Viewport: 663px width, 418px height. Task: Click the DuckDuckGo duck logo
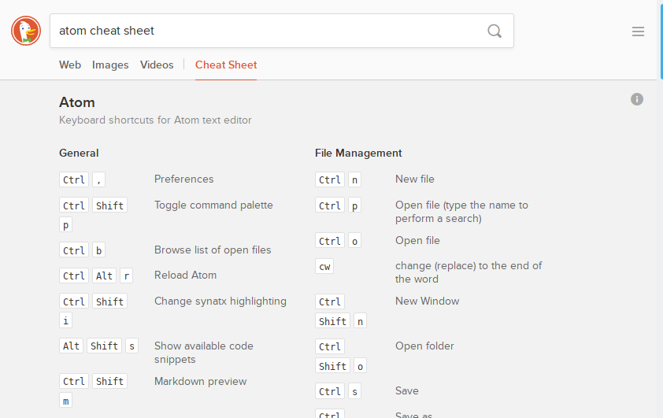(x=26, y=31)
